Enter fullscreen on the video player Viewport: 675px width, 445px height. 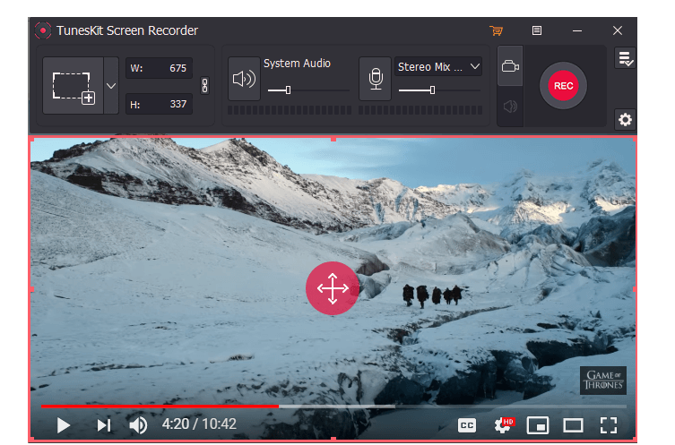click(609, 425)
